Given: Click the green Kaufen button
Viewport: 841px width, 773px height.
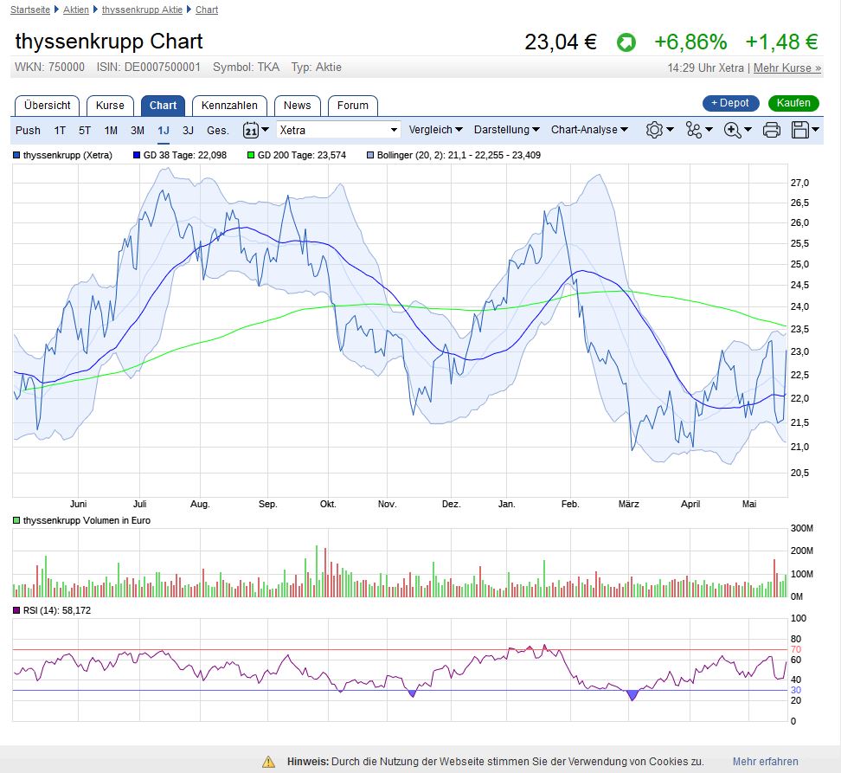Looking at the screenshot, I should (x=793, y=103).
